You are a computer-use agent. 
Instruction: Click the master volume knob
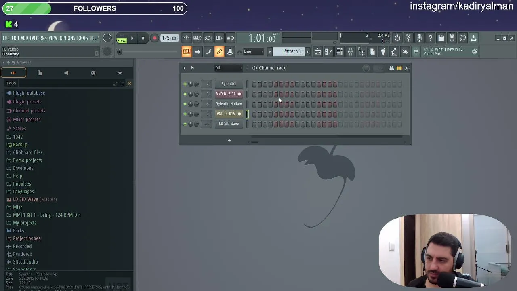(107, 38)
